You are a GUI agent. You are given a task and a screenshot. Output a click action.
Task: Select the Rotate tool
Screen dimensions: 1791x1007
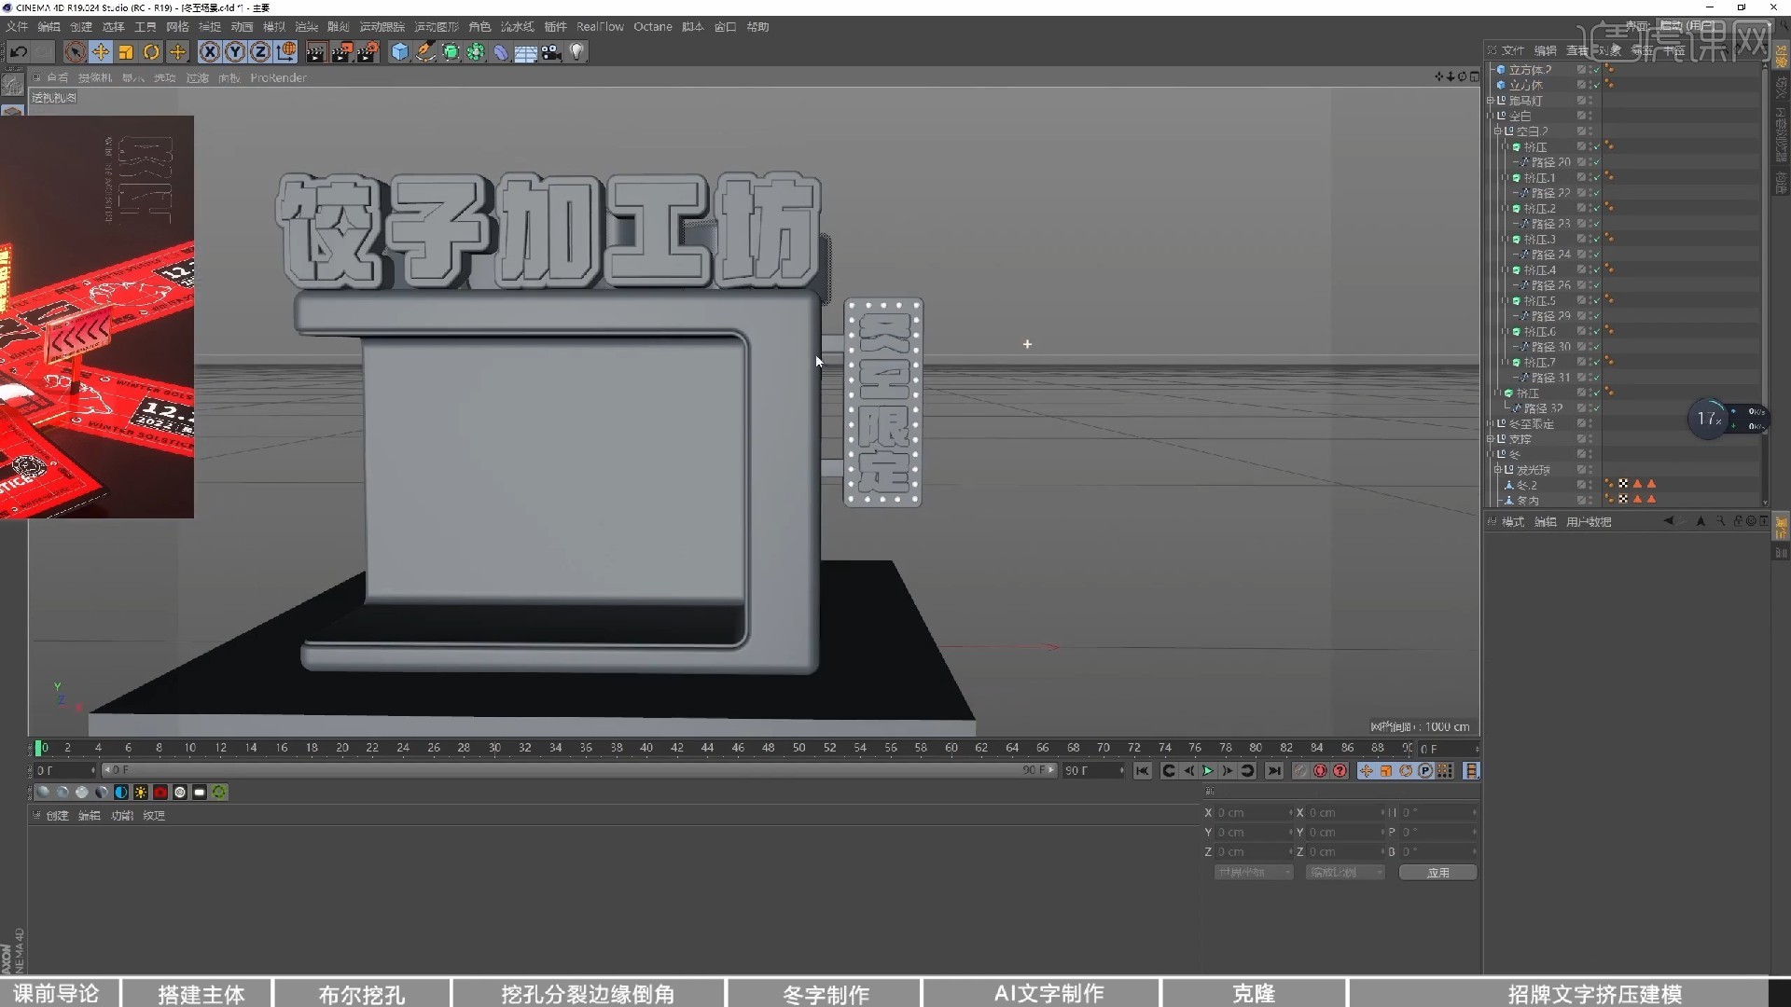click(x=151, y=52)
